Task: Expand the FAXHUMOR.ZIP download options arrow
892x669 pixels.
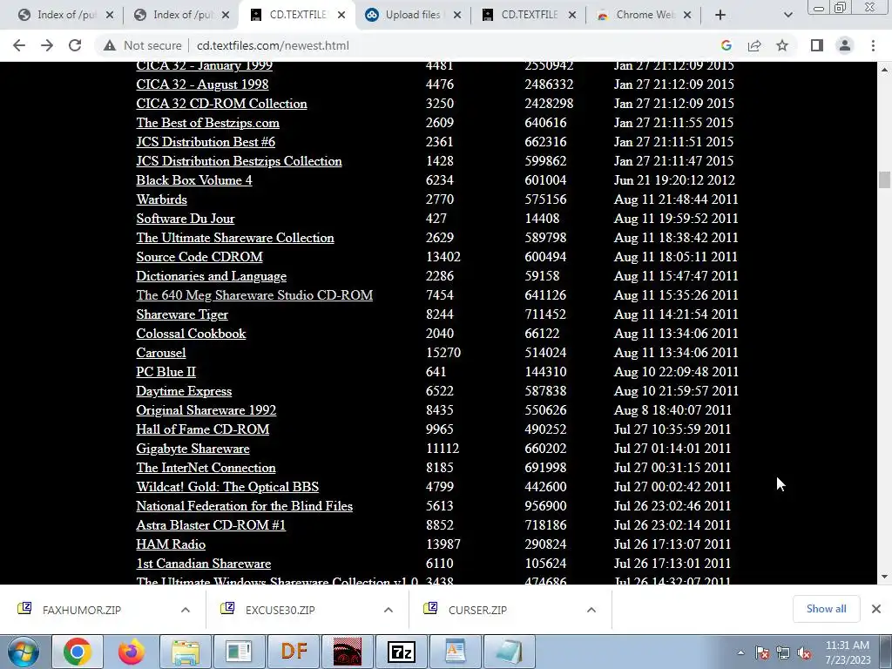Action: tap(185, 610)
